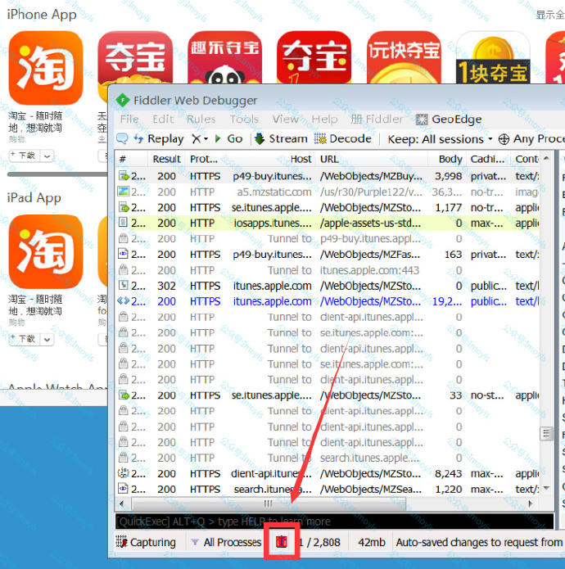Click the session icon of MZFas... row
Viewport: 565px width, 569px height.
click(x=124, y=254)
